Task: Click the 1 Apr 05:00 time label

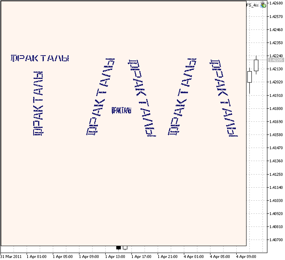Action: (63, 257)
